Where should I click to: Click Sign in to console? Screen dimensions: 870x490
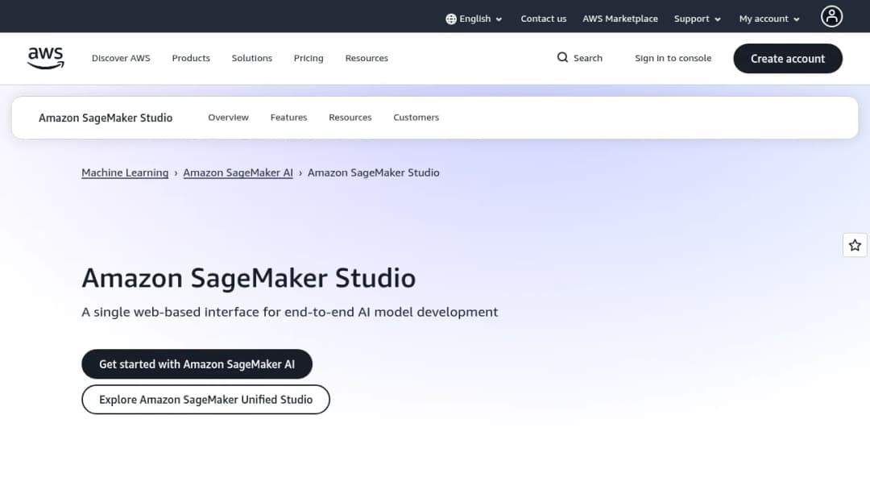click(673, 58)
